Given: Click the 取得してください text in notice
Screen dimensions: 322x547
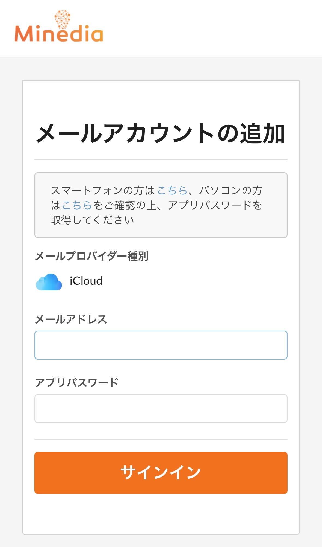Looking at the screenshot, I should point(92,220).
